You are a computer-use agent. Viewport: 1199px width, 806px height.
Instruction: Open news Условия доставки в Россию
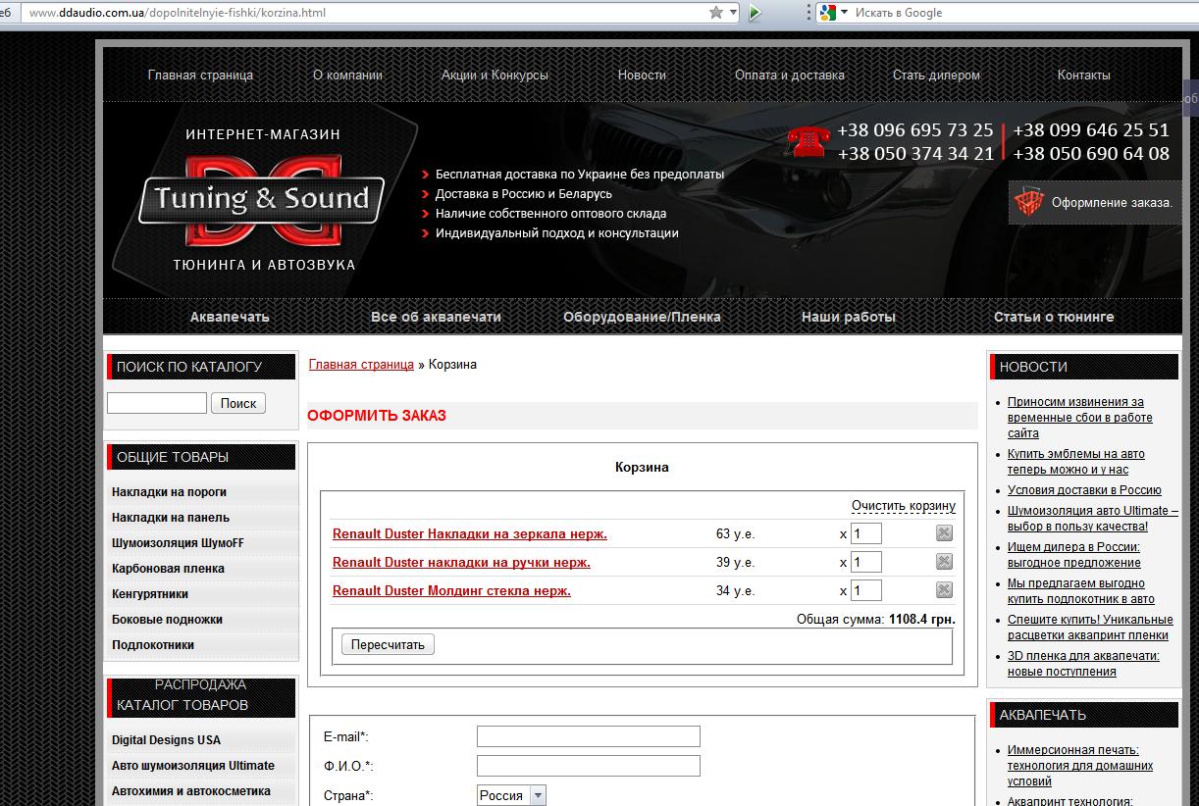(x=1084, y=490)
